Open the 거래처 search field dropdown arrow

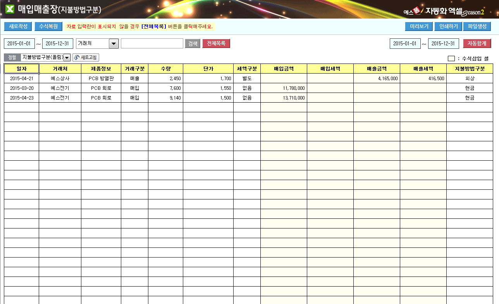[x=114, y=43]
